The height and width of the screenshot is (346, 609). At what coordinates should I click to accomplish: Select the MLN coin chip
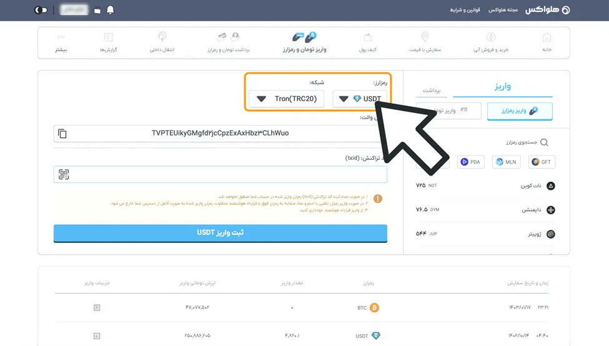507,162
